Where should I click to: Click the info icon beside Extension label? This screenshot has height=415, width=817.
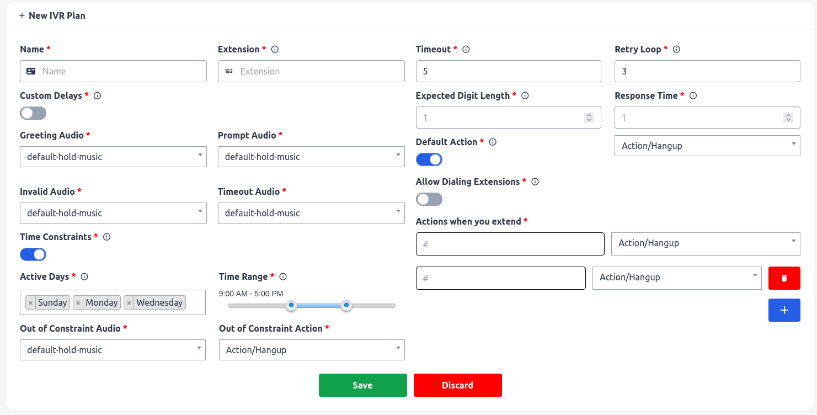point(275,49)
